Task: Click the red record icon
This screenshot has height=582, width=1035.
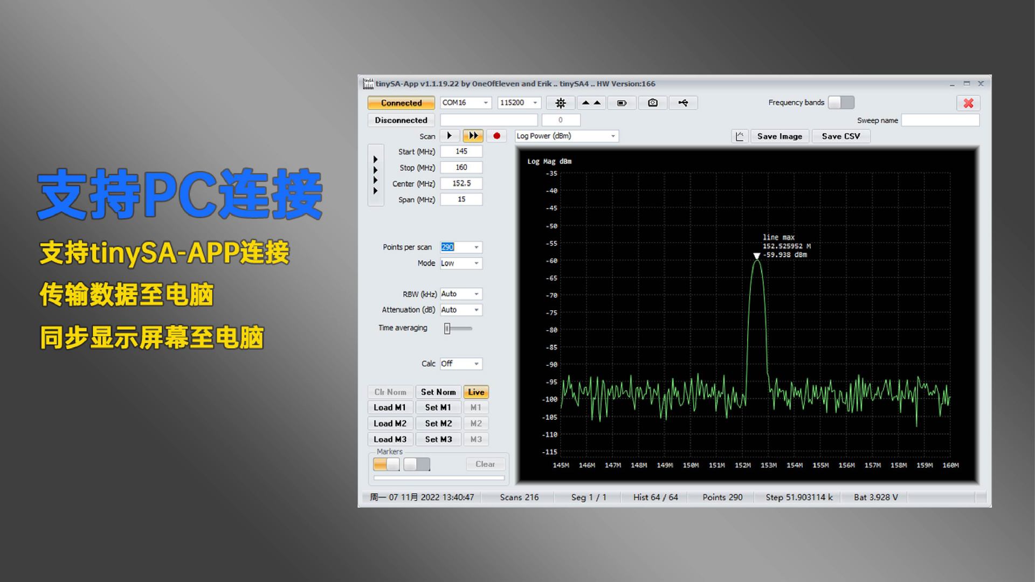Action: pos(496,135)
